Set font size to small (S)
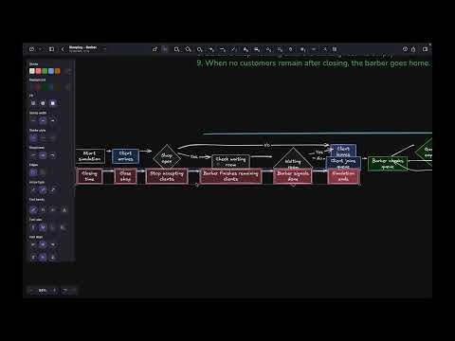 pos(33,227)
